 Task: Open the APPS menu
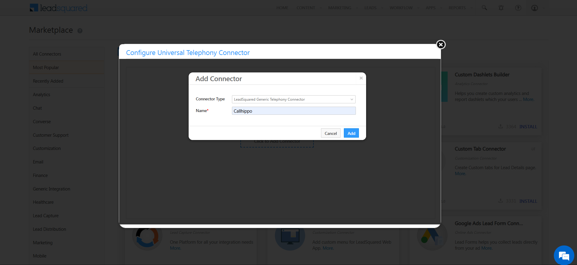[x=430, y=8]
